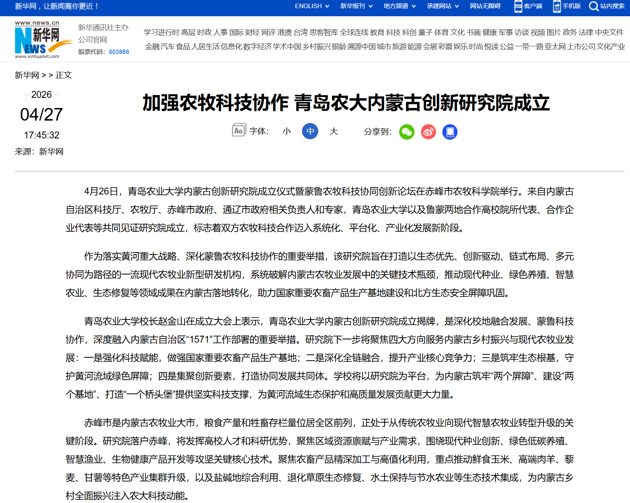Click the Xinhuanet News logo
630x503 pixels.
click(37, 40)
